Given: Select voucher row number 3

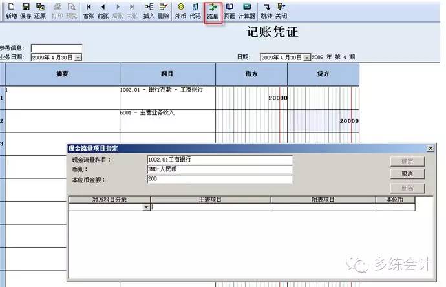Looking at the screenshot, I should [x=2, y=144].
